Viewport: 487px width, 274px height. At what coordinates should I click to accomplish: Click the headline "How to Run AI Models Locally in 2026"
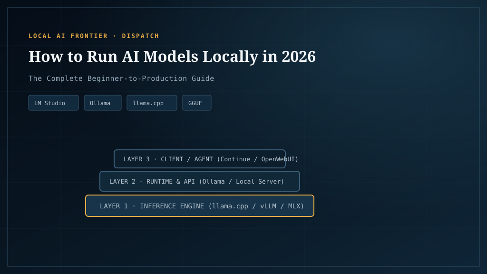pos(172,57)
